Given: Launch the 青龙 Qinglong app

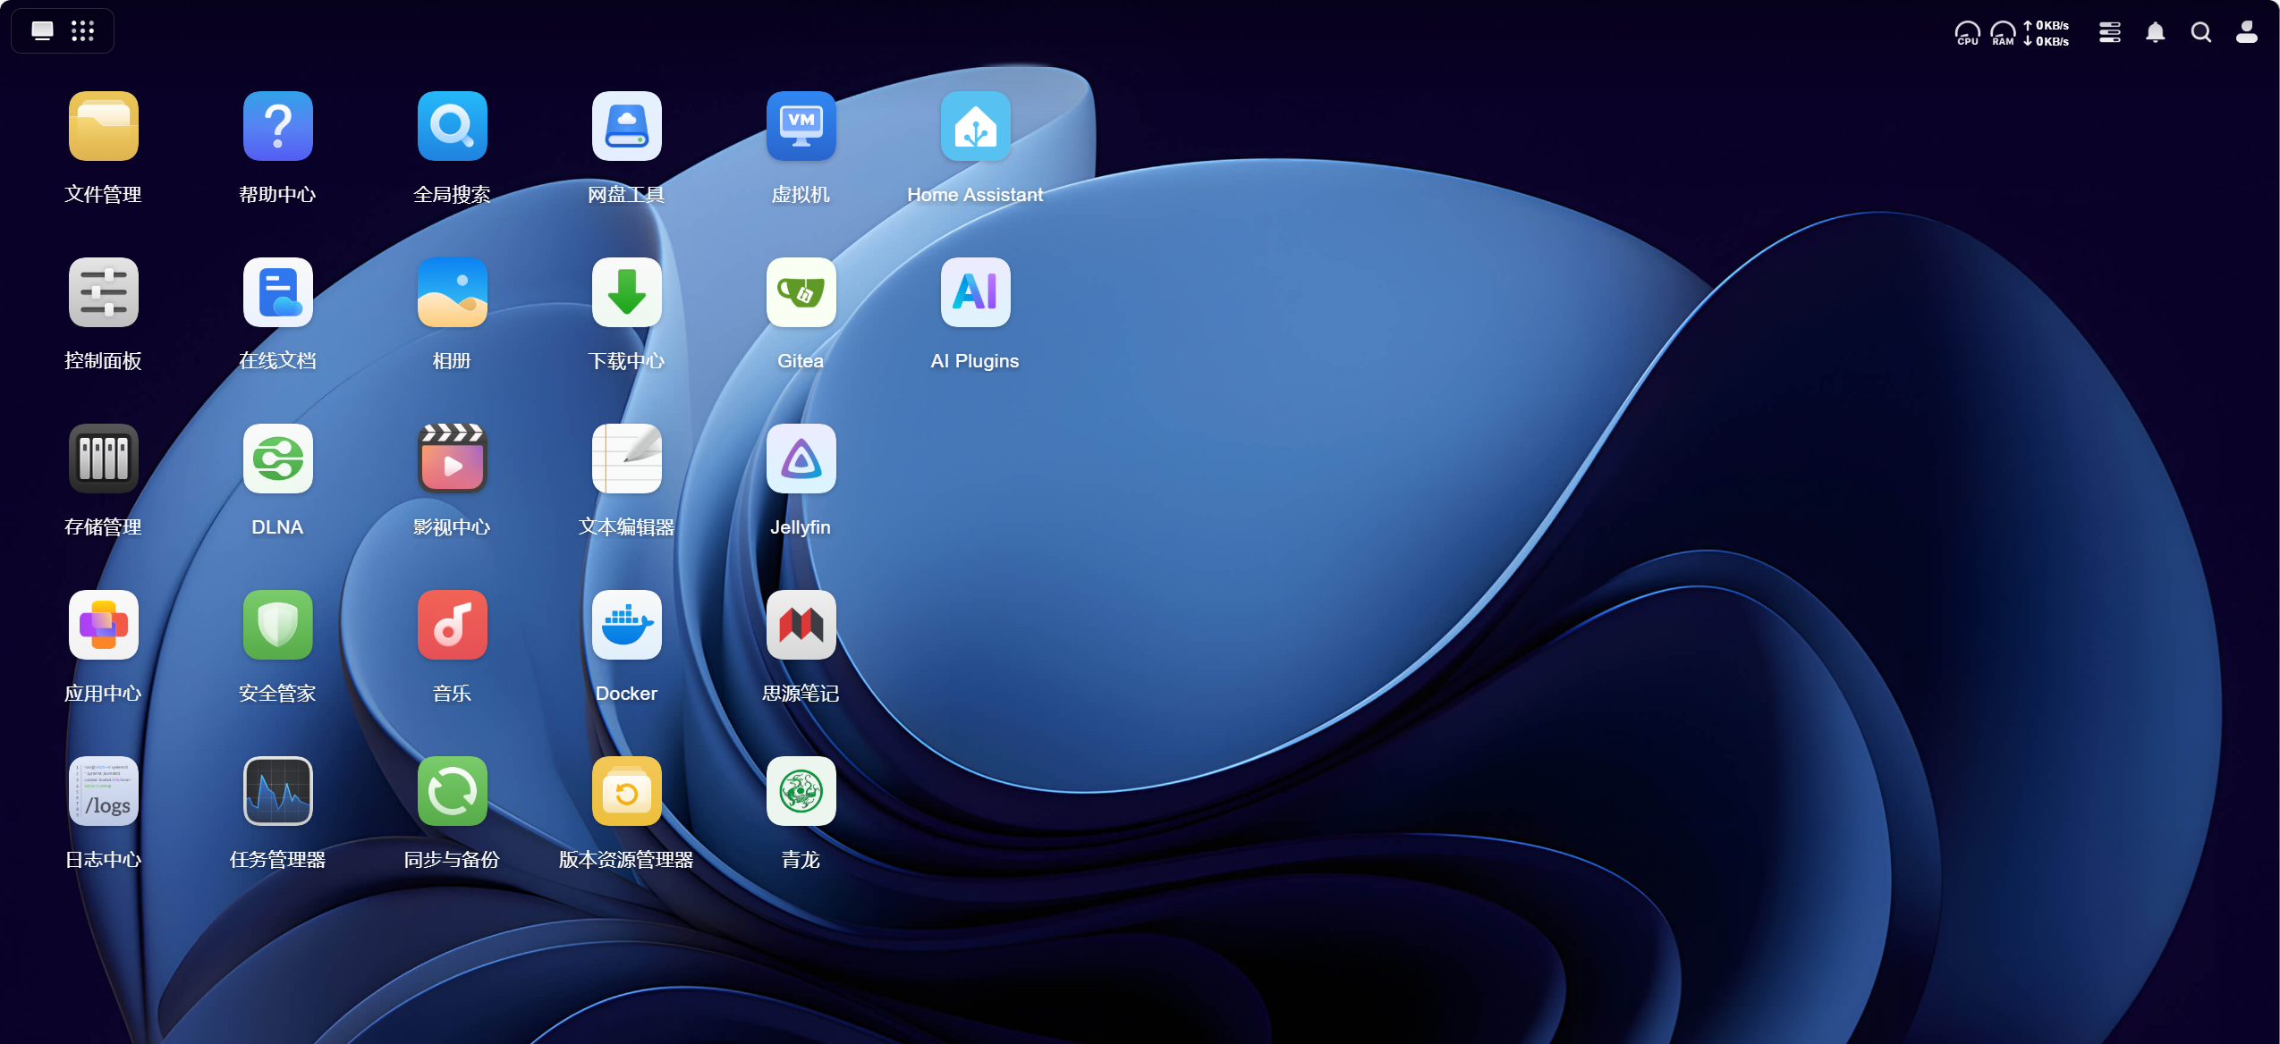Looking at the screenshot, I should click(x=801, y=791).
